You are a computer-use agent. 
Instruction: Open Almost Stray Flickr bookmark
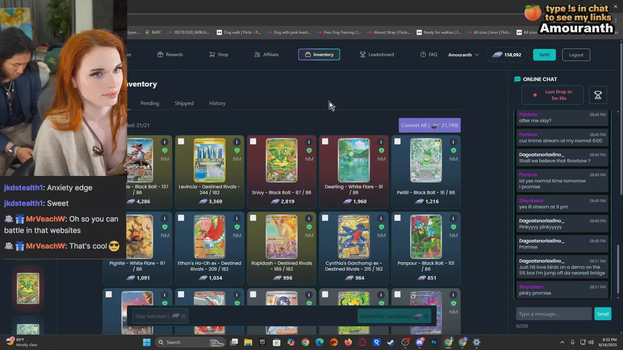point(388,33)
